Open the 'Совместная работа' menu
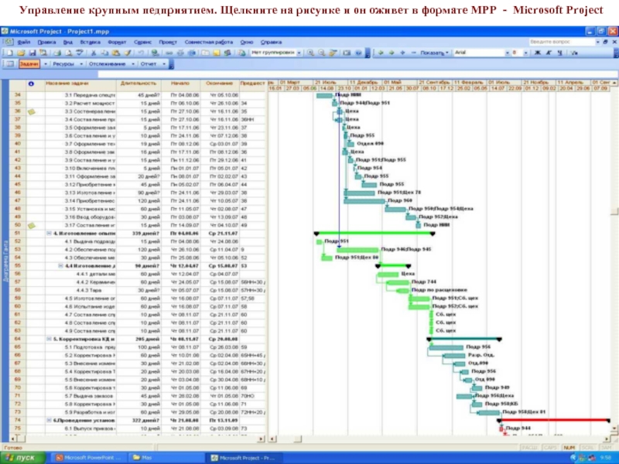This screenshot has height=464, width=619. tap(209, 43)
